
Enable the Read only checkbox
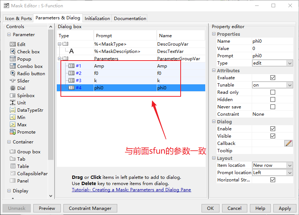pos(273,92)
